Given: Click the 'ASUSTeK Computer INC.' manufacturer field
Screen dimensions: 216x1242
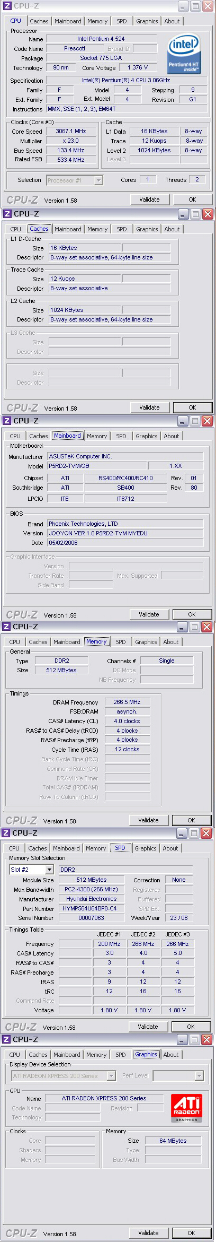Looking at the screenshot, I should [x=125, y=457].
